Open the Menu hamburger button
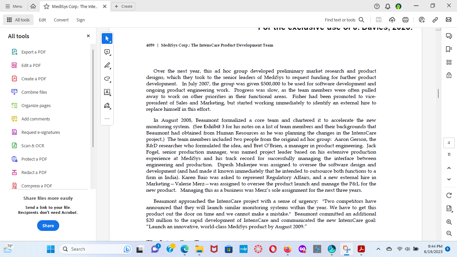Viewport: 457px width, 257px height. pyautogui.click(x=14, y=6)
